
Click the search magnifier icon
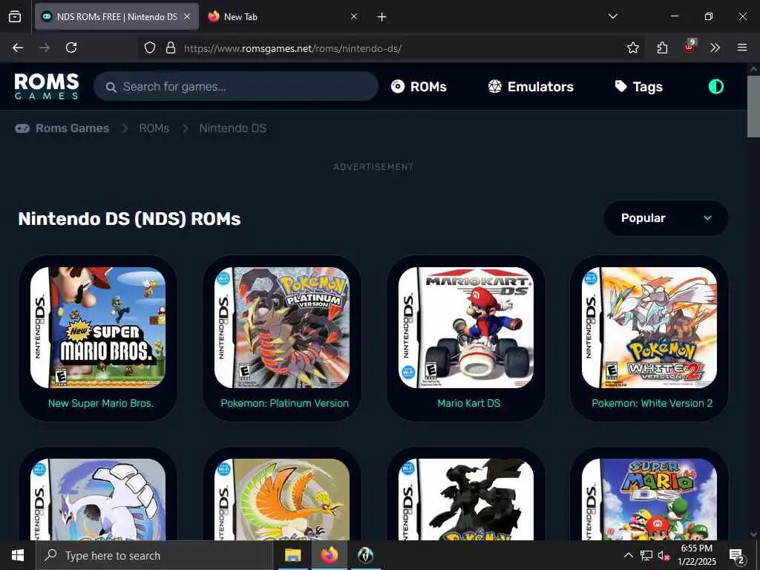(111, 88)
